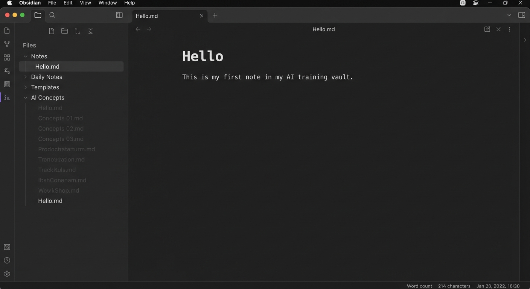530x289 pixels.
Task: Open more options for the Hello.md note
Action: click(x=509, y=29)
